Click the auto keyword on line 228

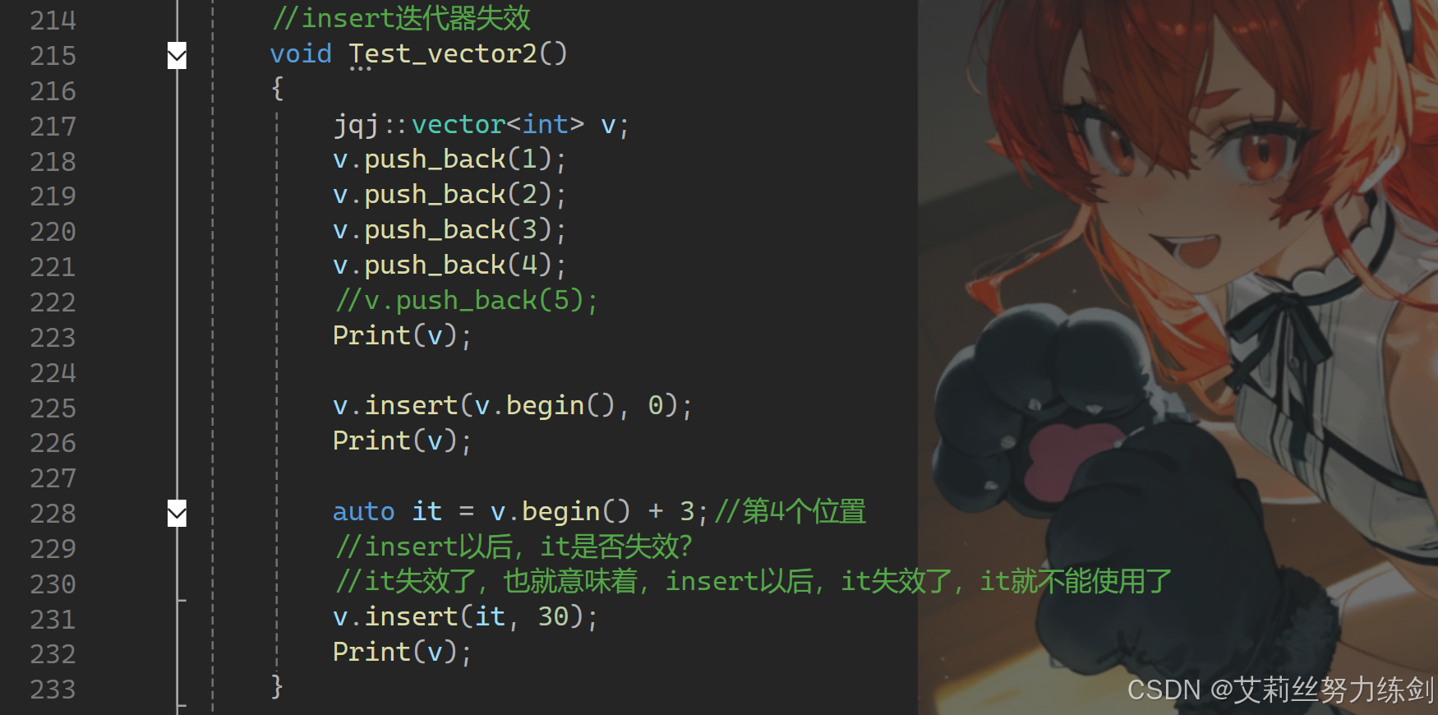coord(363,512)
